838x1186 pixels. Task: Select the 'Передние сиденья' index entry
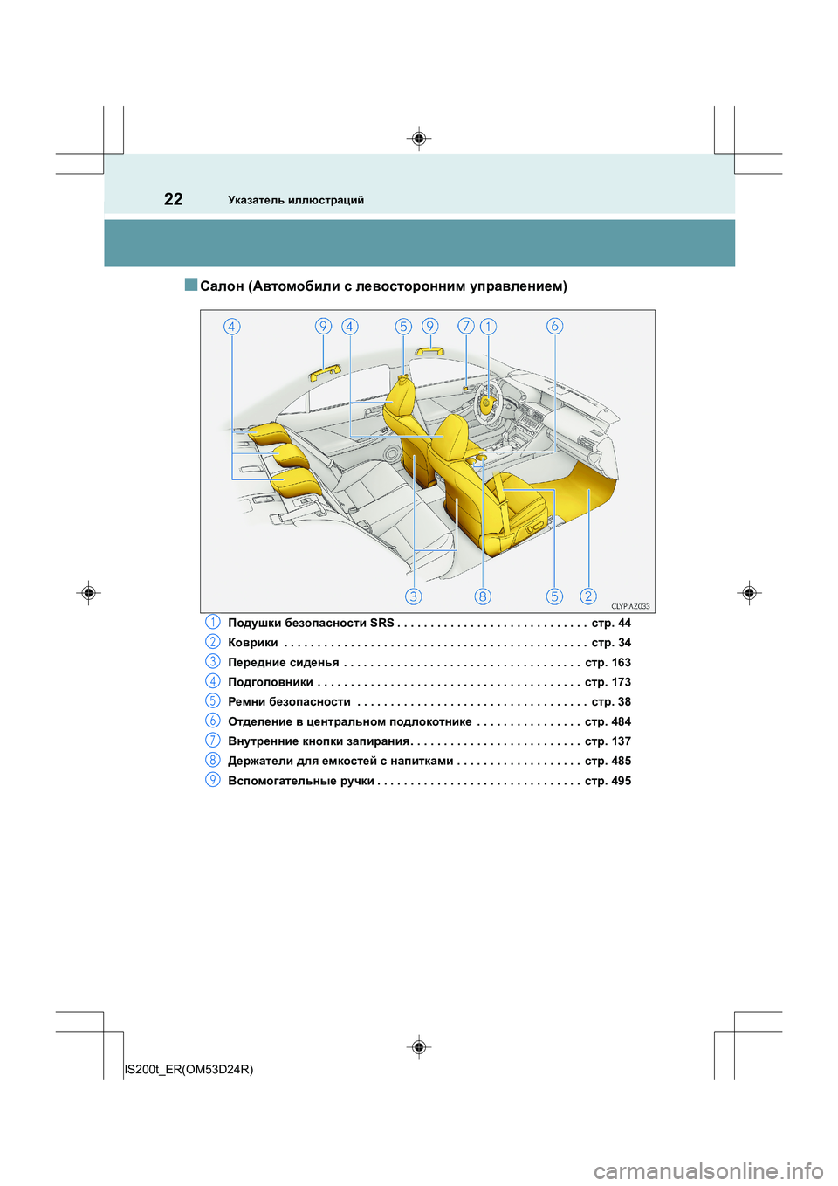(284, 663)
